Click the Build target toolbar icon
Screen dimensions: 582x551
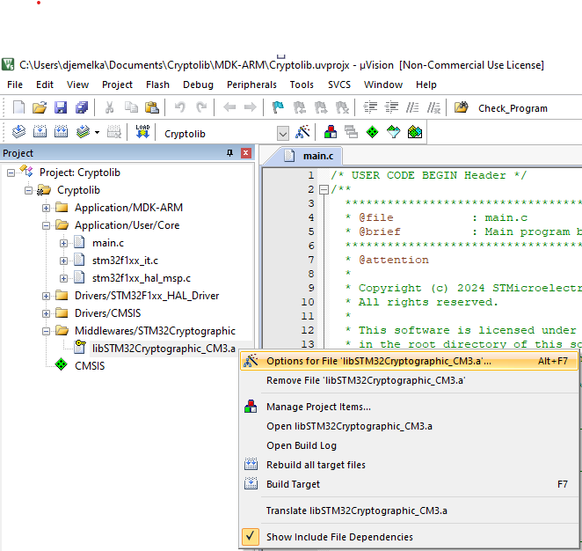(x=40, y=131)
